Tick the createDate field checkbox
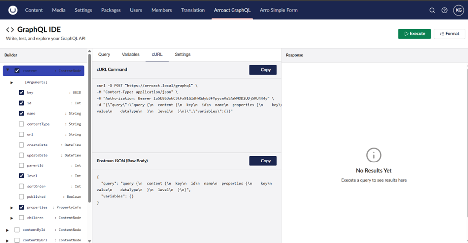 coord(21,145)
